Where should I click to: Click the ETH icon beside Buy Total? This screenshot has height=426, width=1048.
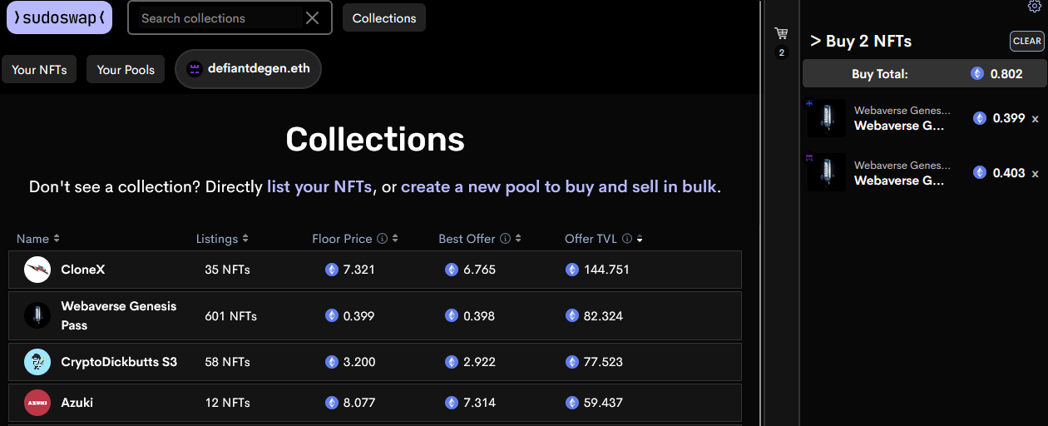pyautogui.click(x=977, y=74)
